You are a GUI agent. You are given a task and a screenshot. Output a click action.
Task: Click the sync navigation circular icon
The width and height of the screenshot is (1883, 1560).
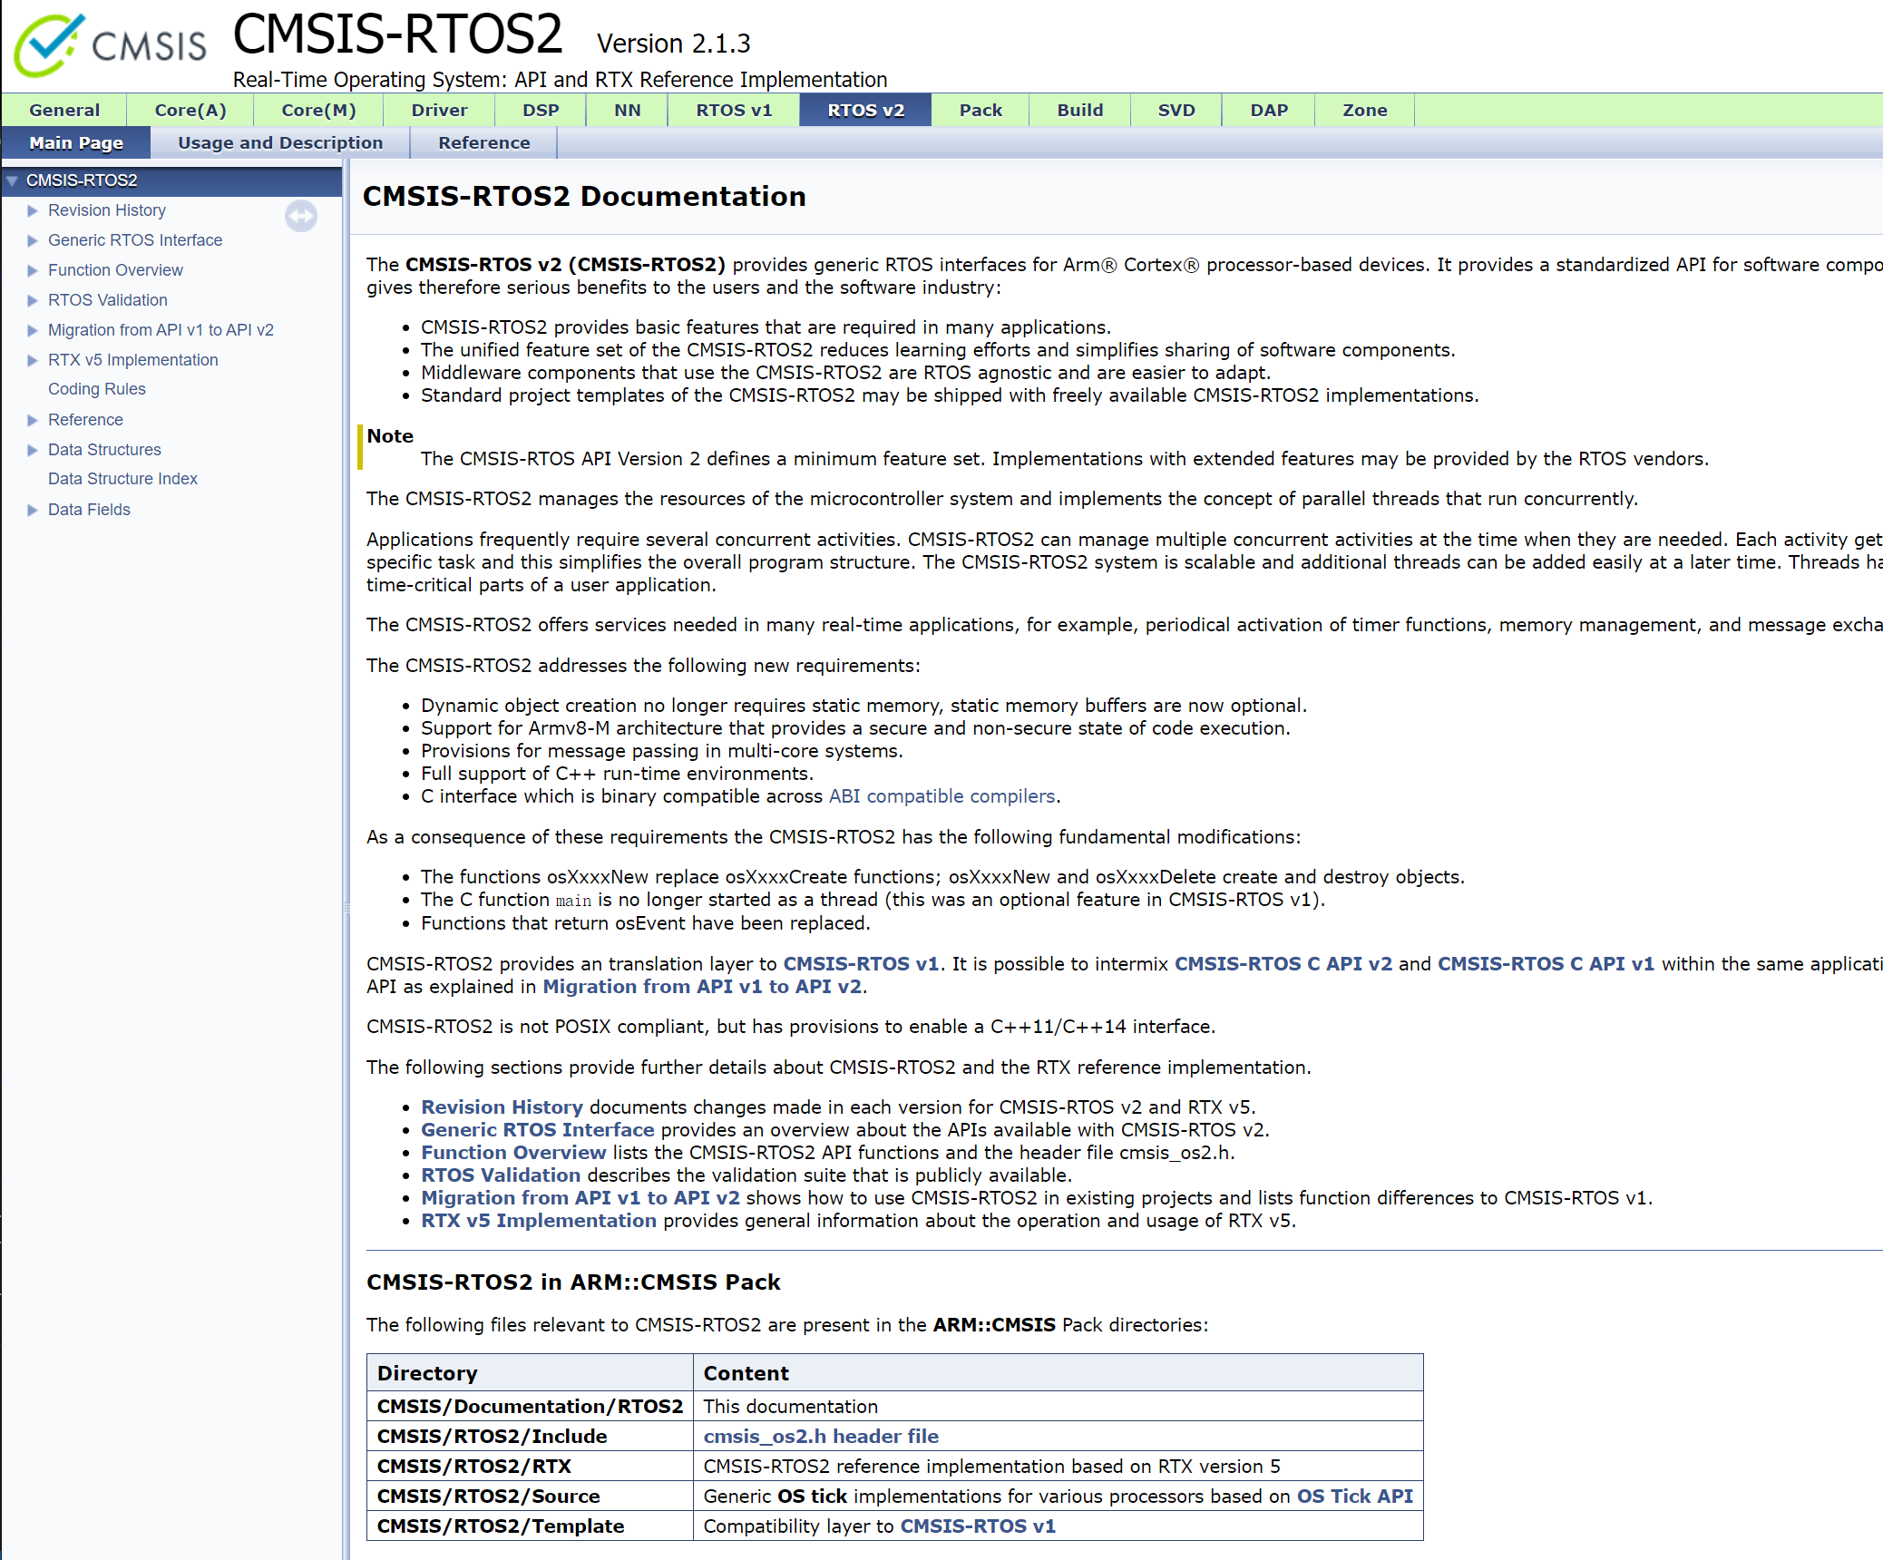[301, 216]
